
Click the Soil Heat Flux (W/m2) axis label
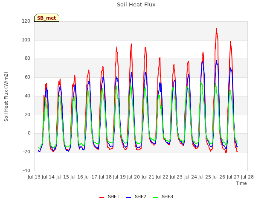click(6, 97)
